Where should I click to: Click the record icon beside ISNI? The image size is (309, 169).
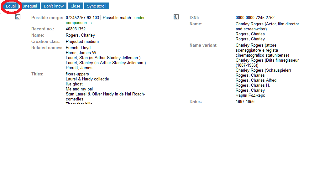176,17
